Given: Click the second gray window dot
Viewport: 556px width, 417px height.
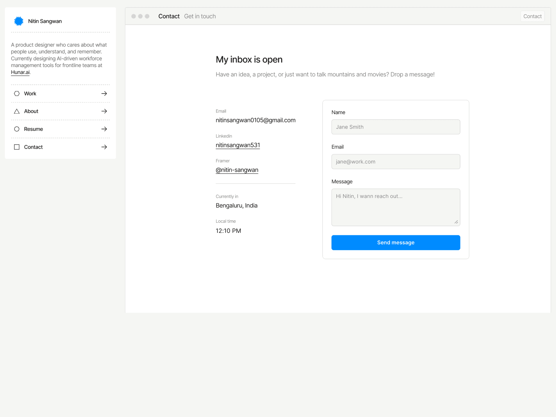Looking at the screenshot, I should point(140,16).
